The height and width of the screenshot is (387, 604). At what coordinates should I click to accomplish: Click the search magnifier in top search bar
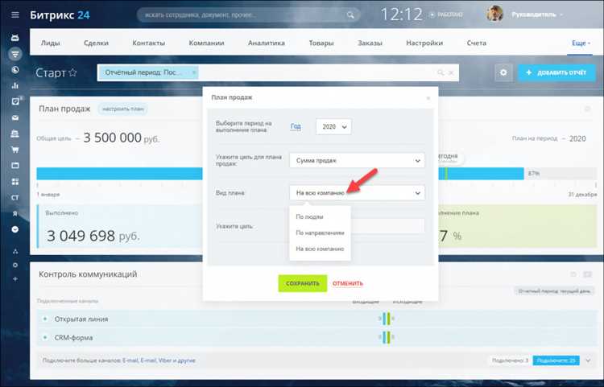click(x=350, y=15)
